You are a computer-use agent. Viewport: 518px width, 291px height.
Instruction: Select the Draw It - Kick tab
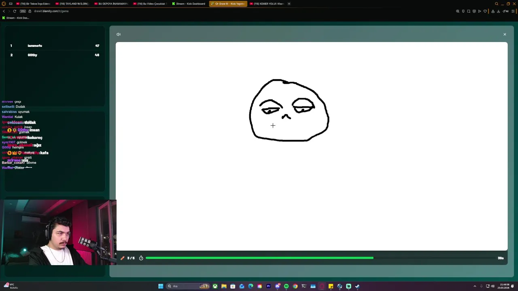pos(228,4)
